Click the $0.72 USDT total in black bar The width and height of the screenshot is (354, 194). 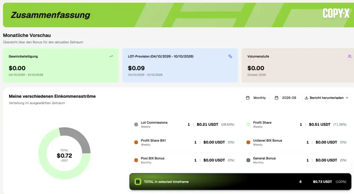click(x=323, y=182)
